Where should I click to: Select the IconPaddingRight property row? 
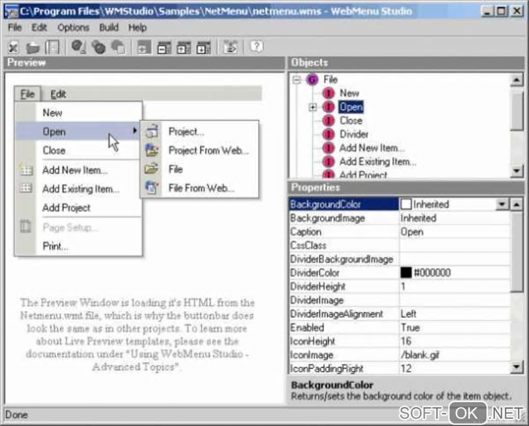pyautogui.click(x=400, y=368)
